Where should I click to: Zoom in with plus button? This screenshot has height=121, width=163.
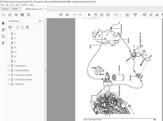[x=108, y=15]
